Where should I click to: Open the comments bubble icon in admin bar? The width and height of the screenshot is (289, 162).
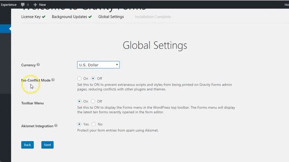point(23,4)
